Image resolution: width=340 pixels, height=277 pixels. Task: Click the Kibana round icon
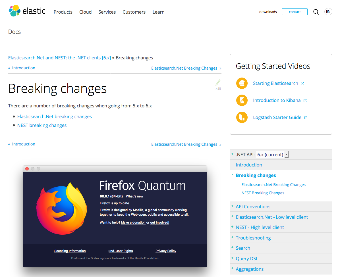tap(242, 100)
